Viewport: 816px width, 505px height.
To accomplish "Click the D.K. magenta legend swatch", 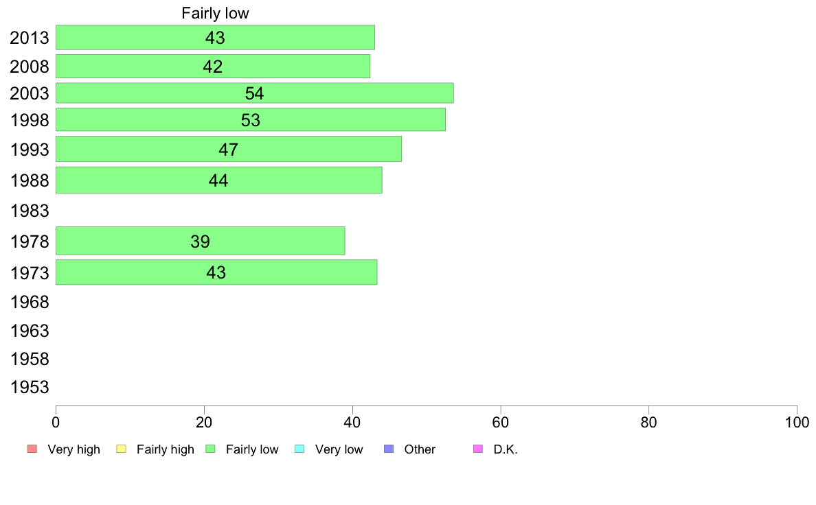I will click(478, 449).
